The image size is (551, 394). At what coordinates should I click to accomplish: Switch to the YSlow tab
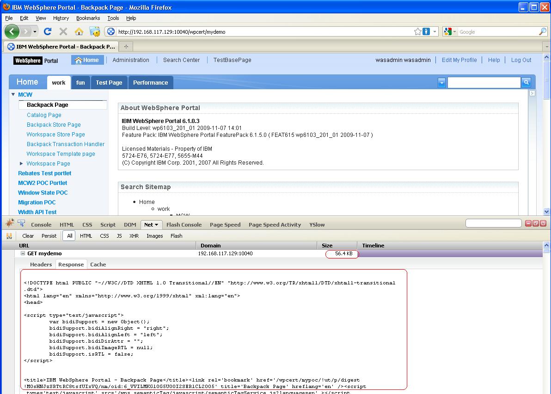[317, 225]
